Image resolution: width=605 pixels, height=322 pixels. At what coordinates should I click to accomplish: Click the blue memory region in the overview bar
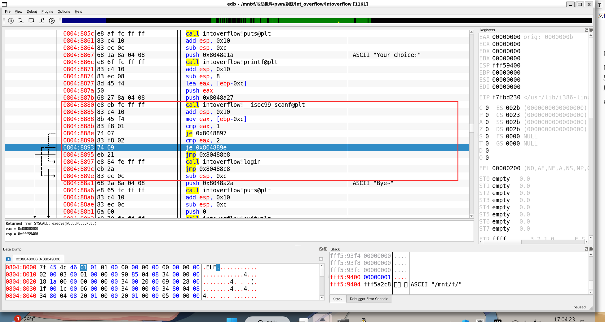pos(84,21)
